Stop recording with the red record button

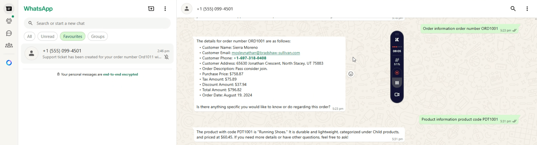(x=397, y=72)
